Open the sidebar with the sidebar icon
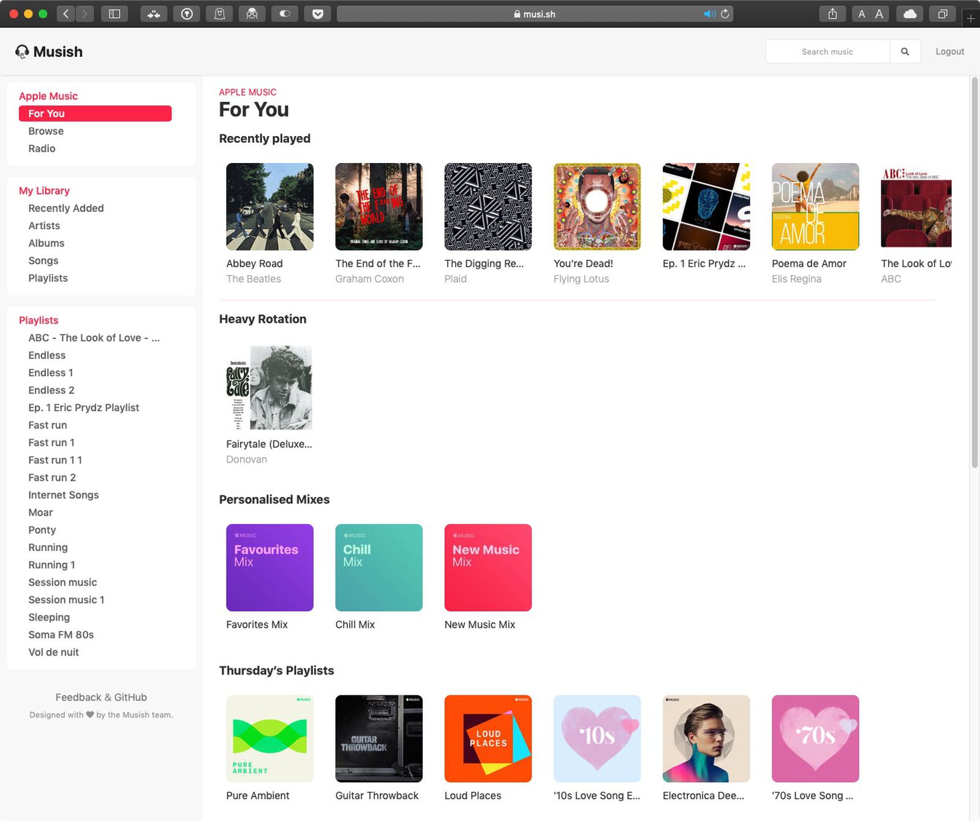Viewport: 980px width, 821px height. [115, 13]
